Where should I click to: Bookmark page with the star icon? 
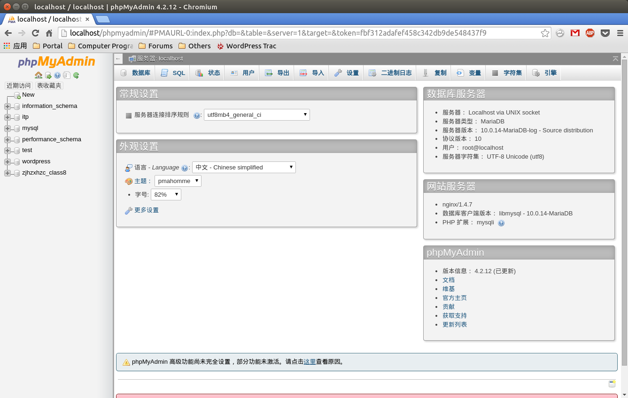pyautogui.click(x=545, y=33)
